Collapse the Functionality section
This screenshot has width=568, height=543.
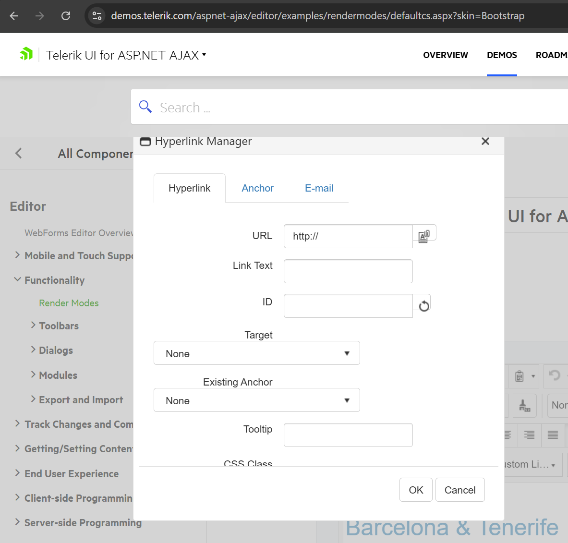point(17,280)
